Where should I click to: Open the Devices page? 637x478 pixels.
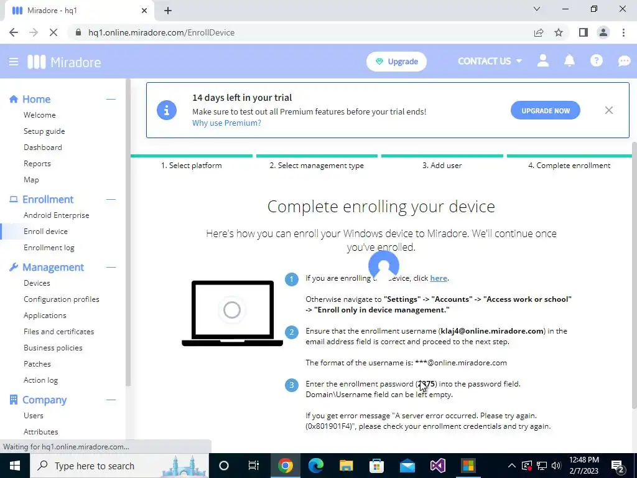point(37,283)
